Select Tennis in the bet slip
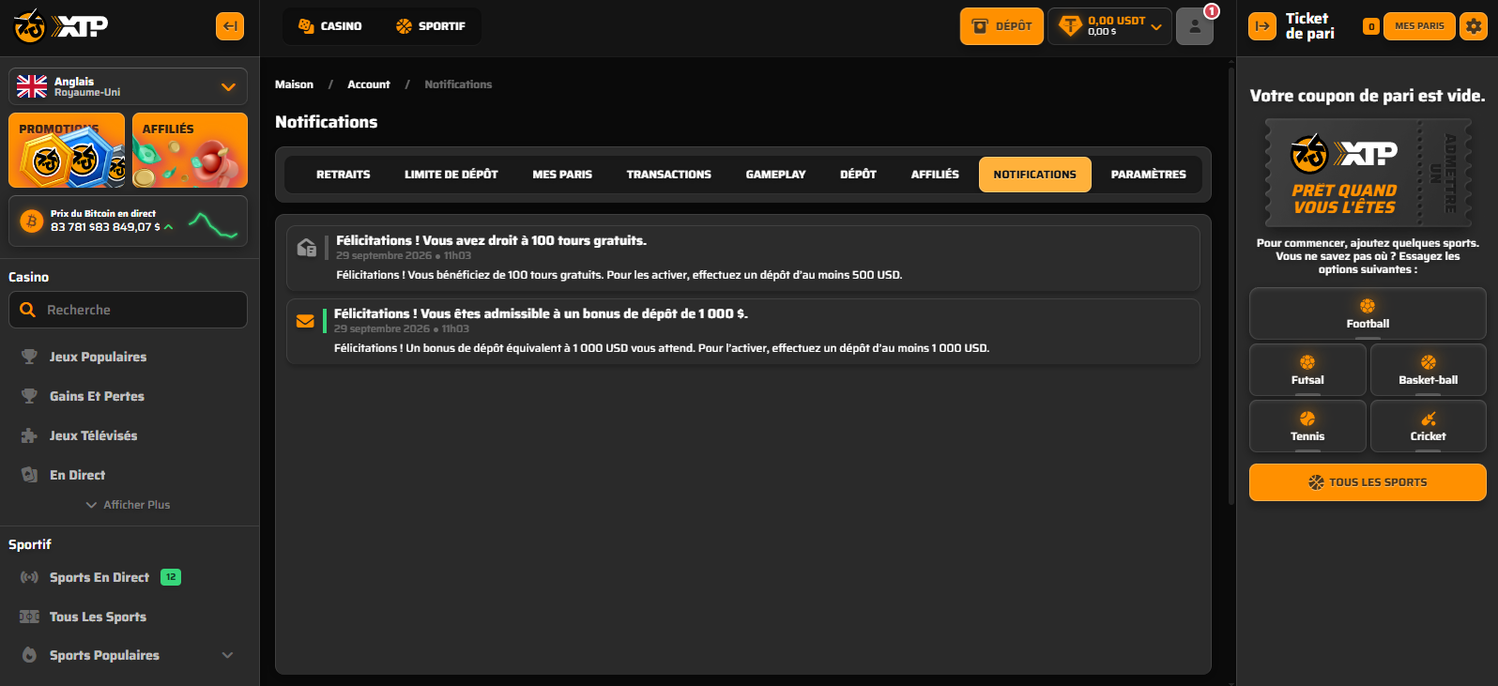Viewport: 1498px width, 686px height. click(1307, 426)
